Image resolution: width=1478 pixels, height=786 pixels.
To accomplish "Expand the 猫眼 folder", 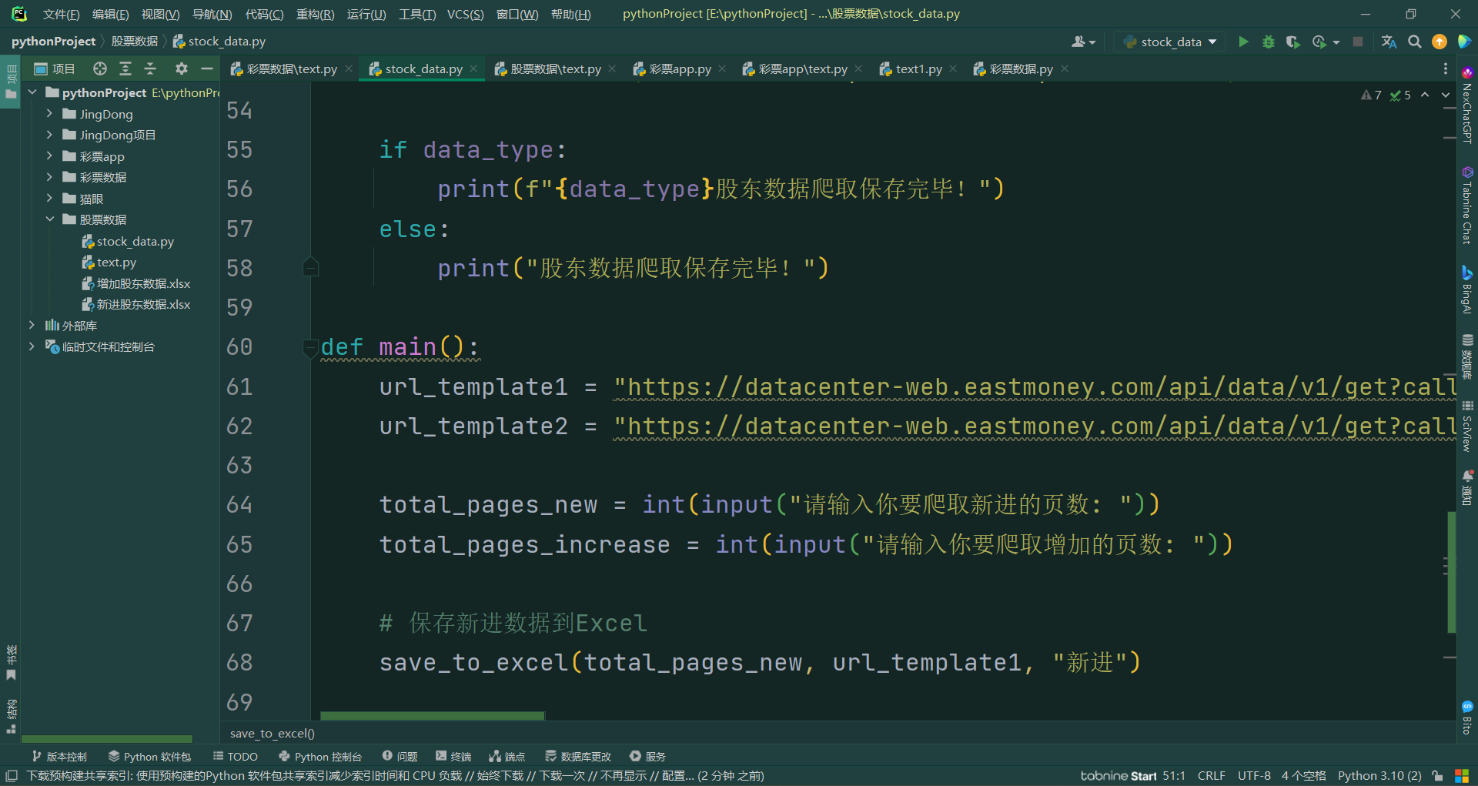I will [49, 199].
